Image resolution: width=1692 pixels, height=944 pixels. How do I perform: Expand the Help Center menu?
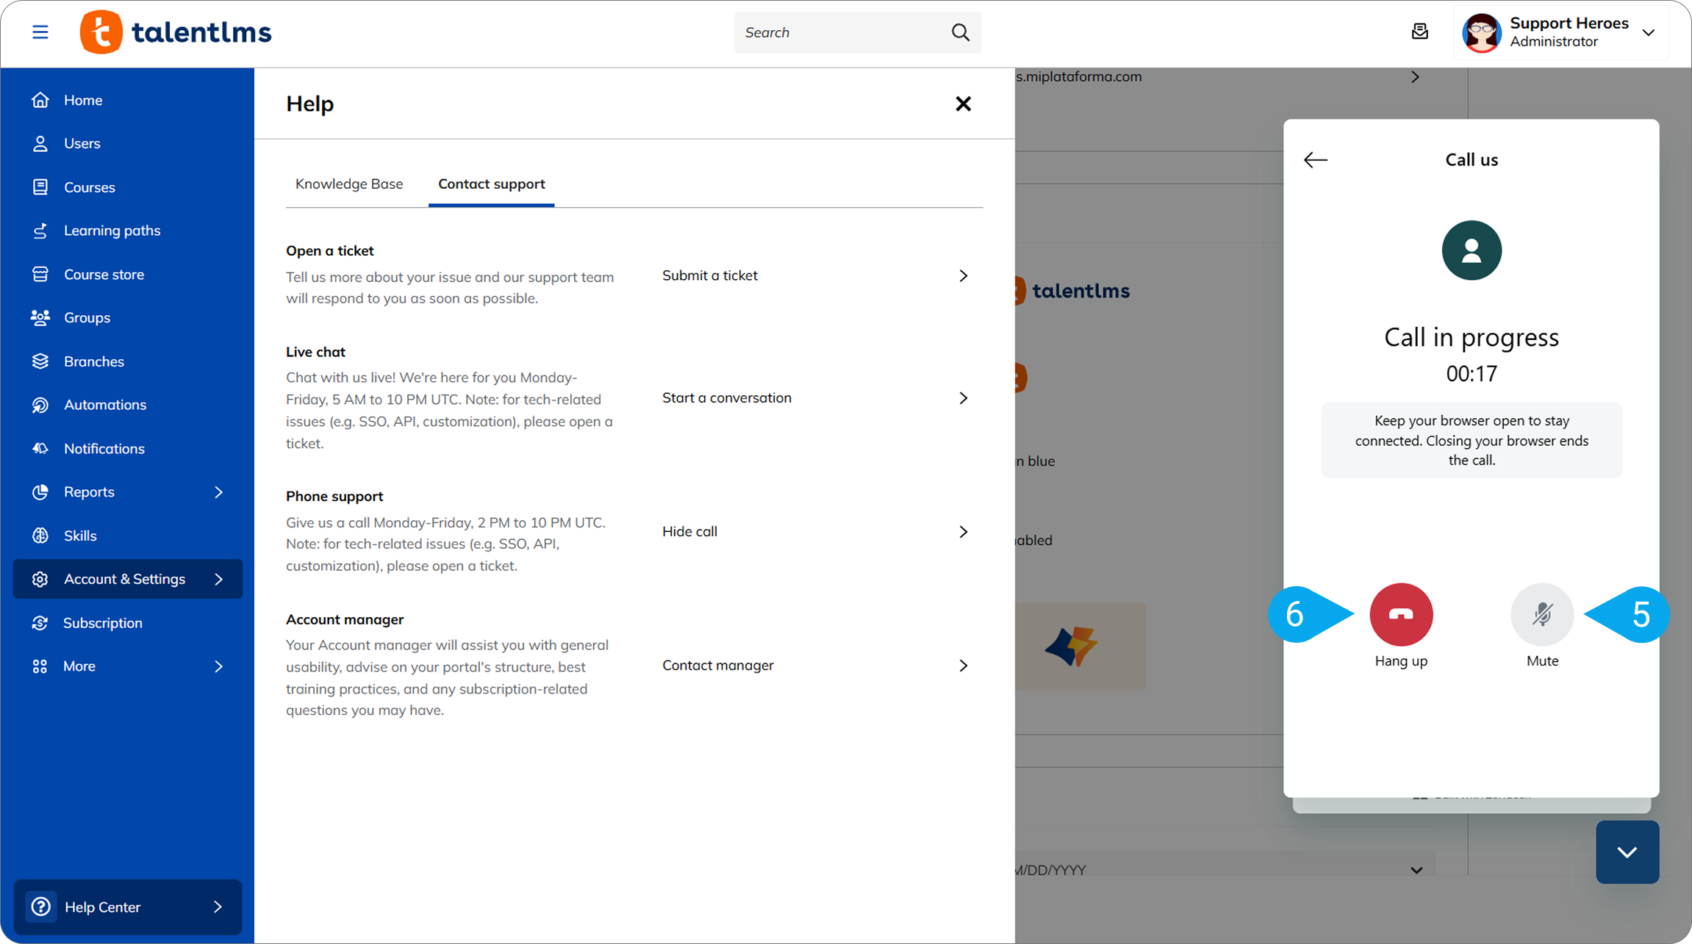tap(128, 907)
